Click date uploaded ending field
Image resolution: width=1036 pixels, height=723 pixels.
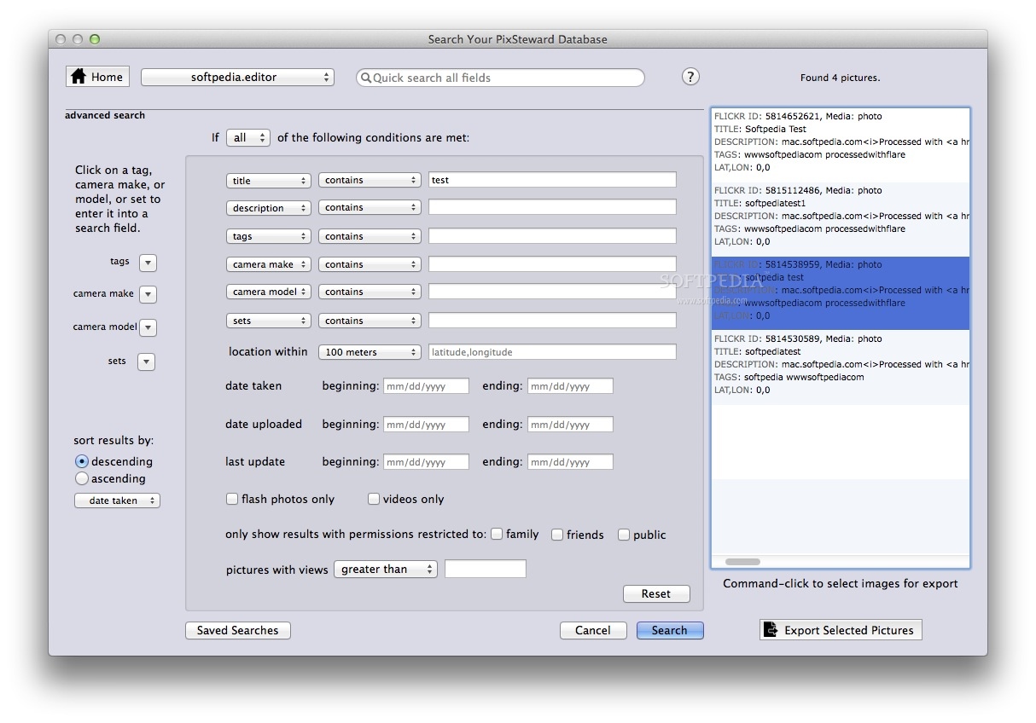click(570, 425)
